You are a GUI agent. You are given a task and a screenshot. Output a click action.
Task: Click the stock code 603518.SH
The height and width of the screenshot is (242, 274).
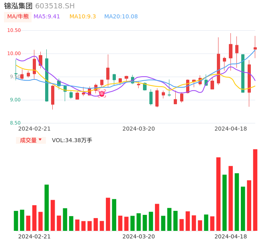[x=55, y=6]
